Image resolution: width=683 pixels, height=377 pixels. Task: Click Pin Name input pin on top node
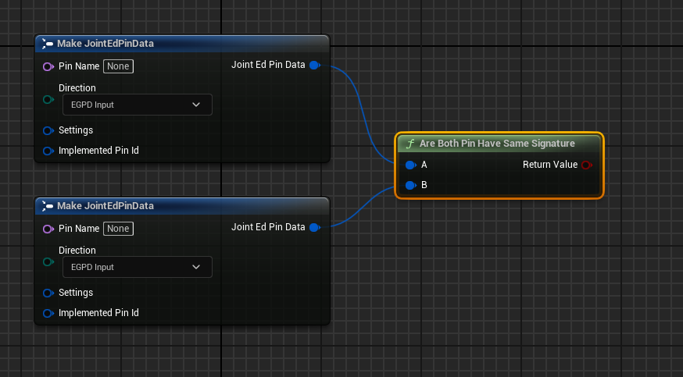[48, 67]
